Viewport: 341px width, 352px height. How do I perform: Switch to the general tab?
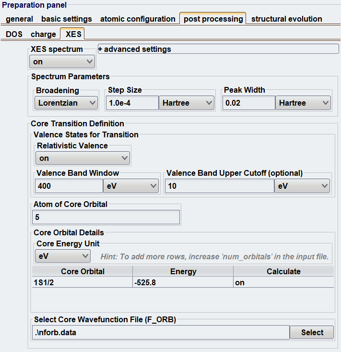[19, 19]
